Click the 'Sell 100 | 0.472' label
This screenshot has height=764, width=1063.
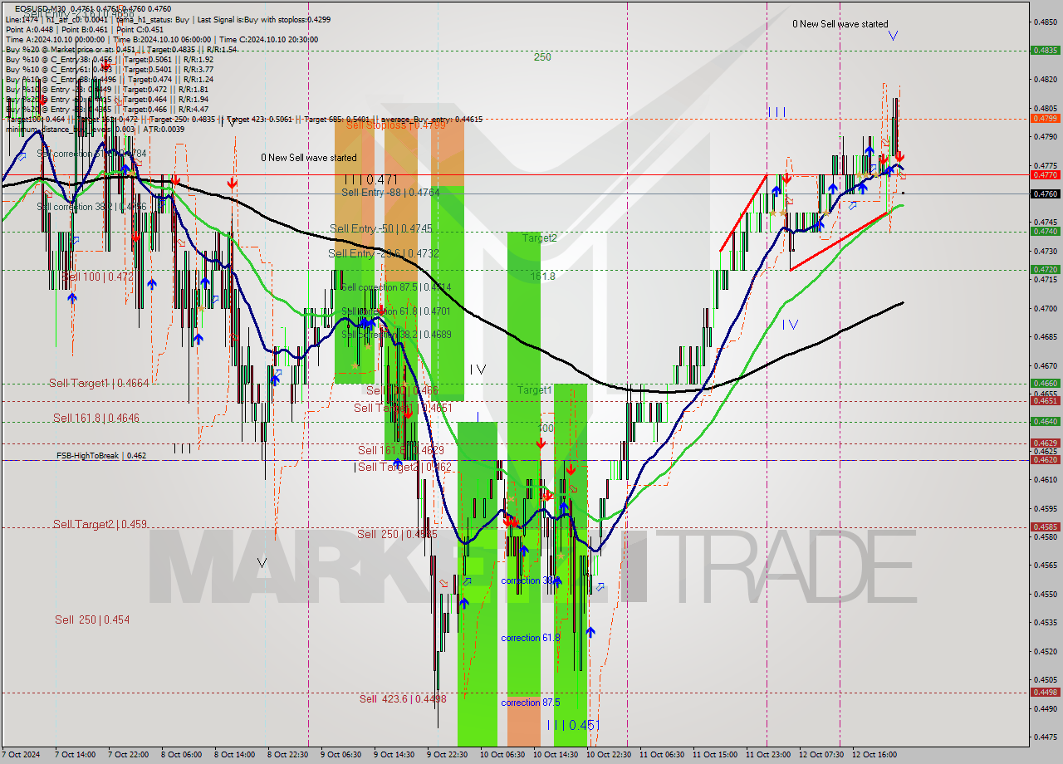98,276
